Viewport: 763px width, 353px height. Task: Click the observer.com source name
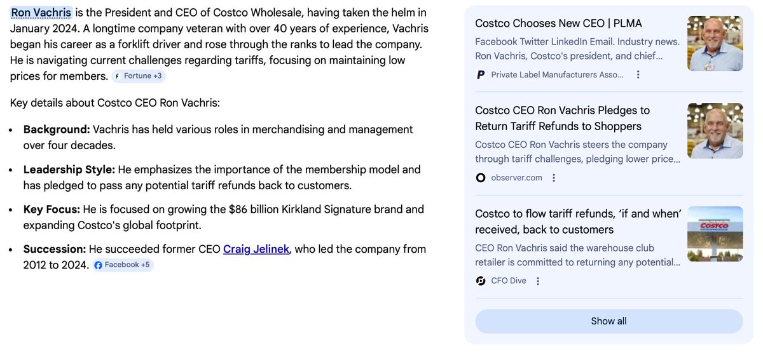516,178
